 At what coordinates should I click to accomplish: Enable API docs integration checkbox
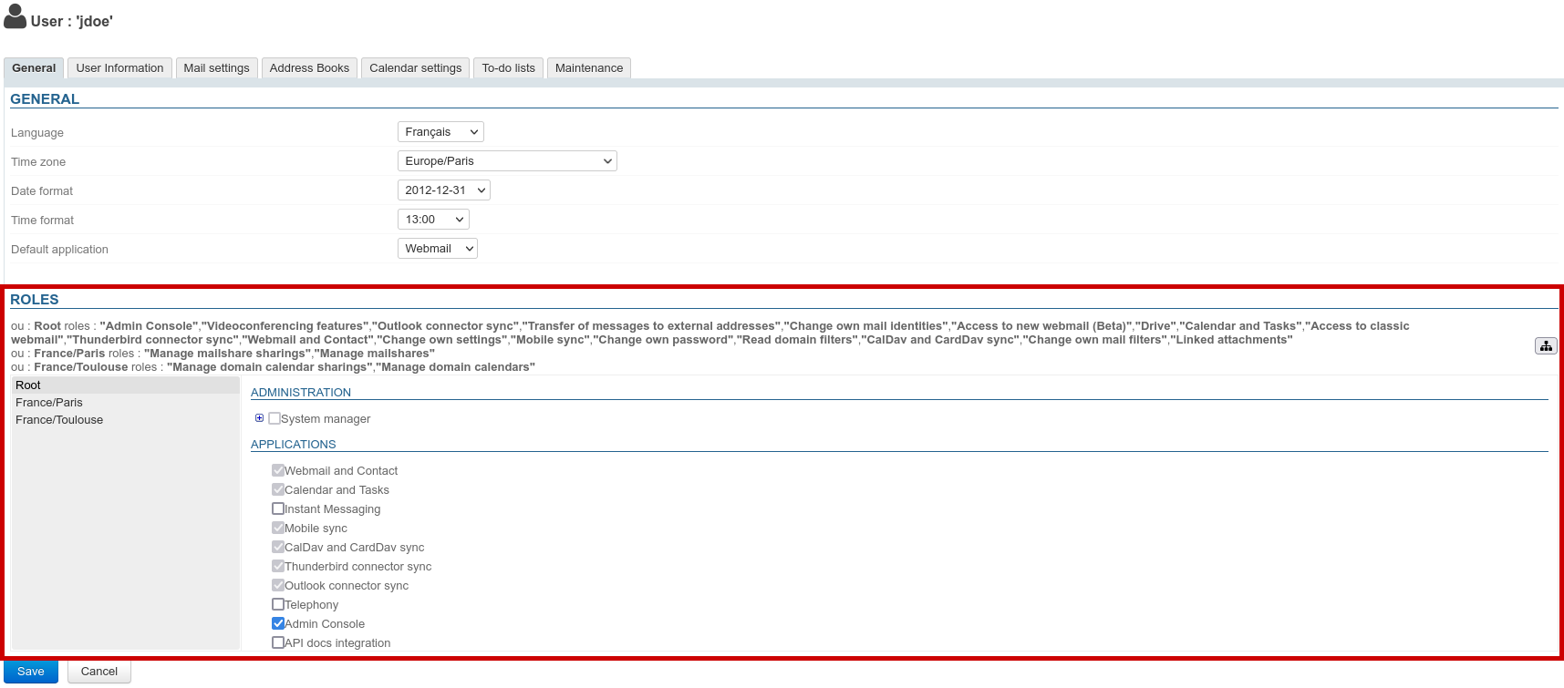(x=278, y=642)
